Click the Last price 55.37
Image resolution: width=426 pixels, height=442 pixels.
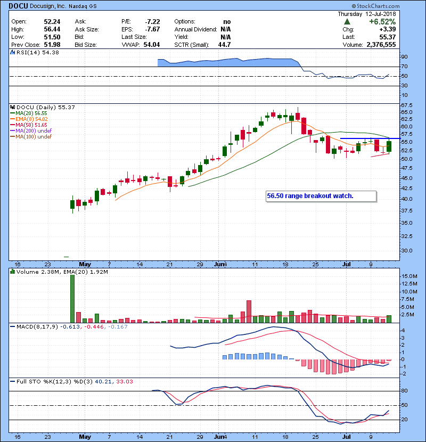pyautogui.click(x=388, y=37)
